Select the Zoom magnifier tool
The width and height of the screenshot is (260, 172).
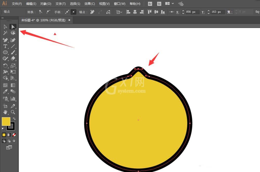(13, 112)
